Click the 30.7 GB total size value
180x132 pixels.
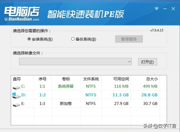[x=150, y=103]
